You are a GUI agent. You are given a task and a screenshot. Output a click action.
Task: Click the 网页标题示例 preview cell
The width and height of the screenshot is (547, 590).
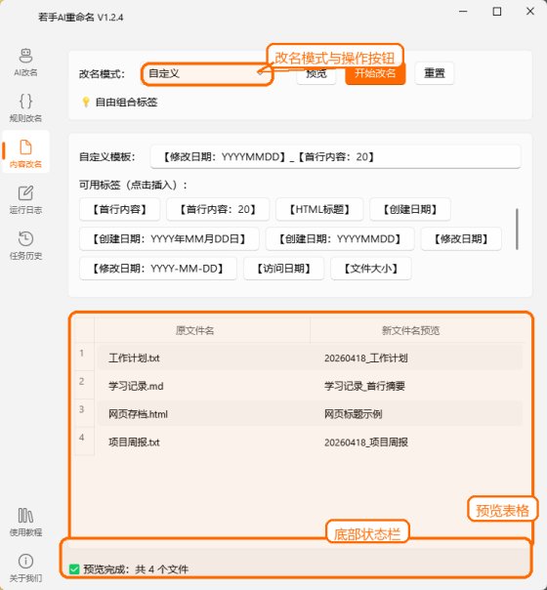[354, 414]
